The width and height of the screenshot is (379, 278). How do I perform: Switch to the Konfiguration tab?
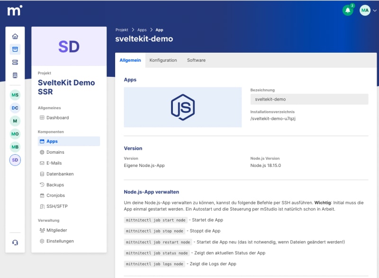point(163,60)
